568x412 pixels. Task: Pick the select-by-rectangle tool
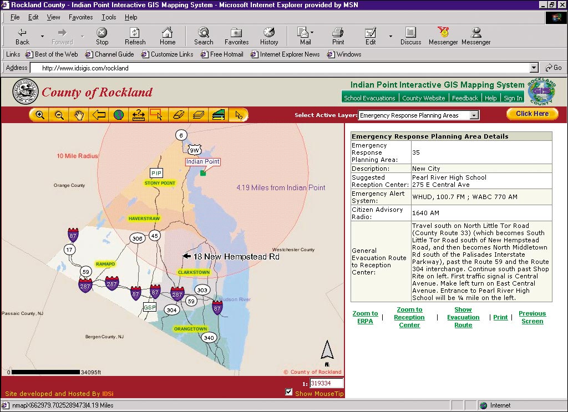[158, 115]
